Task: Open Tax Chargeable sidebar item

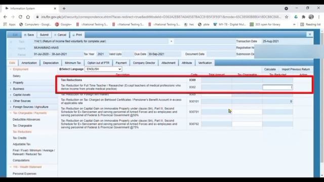Action: [x=22, y=126]
